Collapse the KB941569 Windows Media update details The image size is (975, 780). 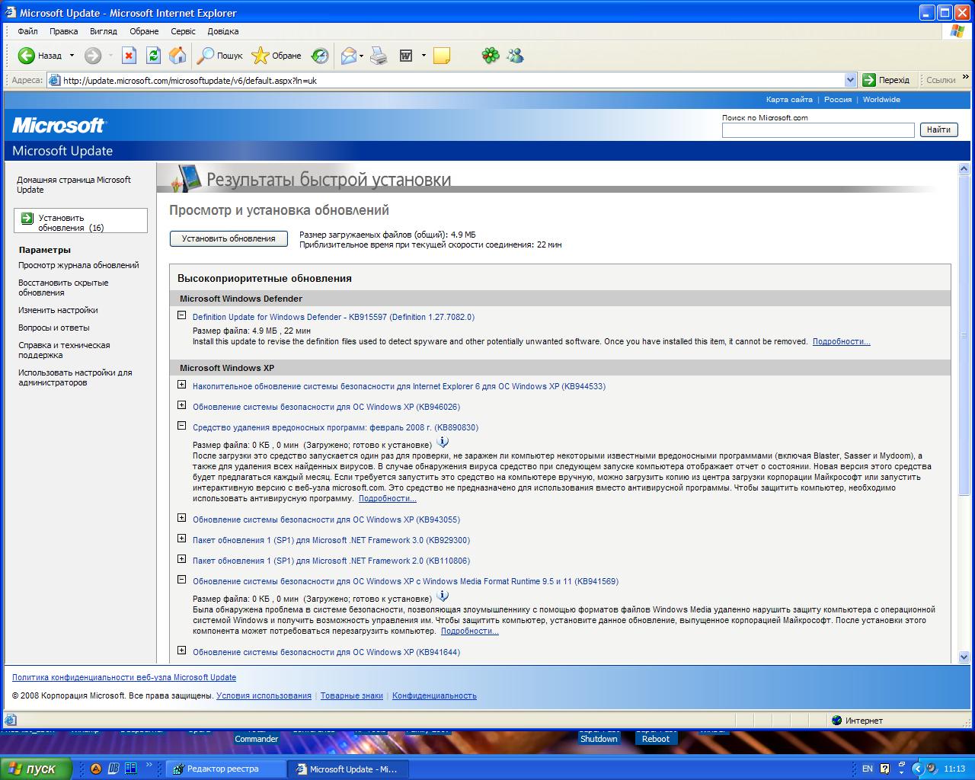click(x=181, y=580)
